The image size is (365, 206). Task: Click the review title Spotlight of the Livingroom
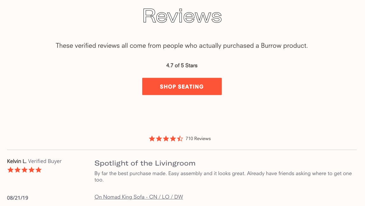(145, 163)
